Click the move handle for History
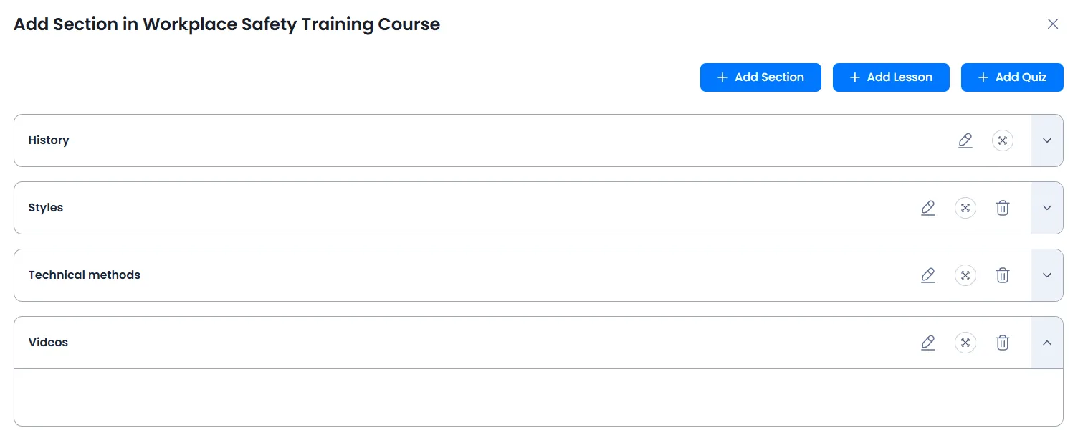Viewport: 1078px width, 443px height. click(x=1002, y=140)
